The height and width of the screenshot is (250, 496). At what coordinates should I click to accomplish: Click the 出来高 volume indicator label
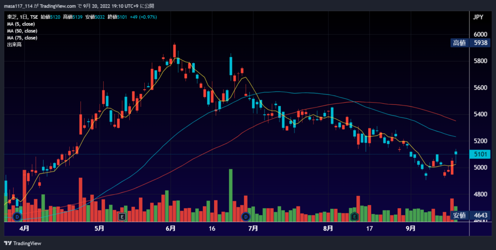pos(14,45)
